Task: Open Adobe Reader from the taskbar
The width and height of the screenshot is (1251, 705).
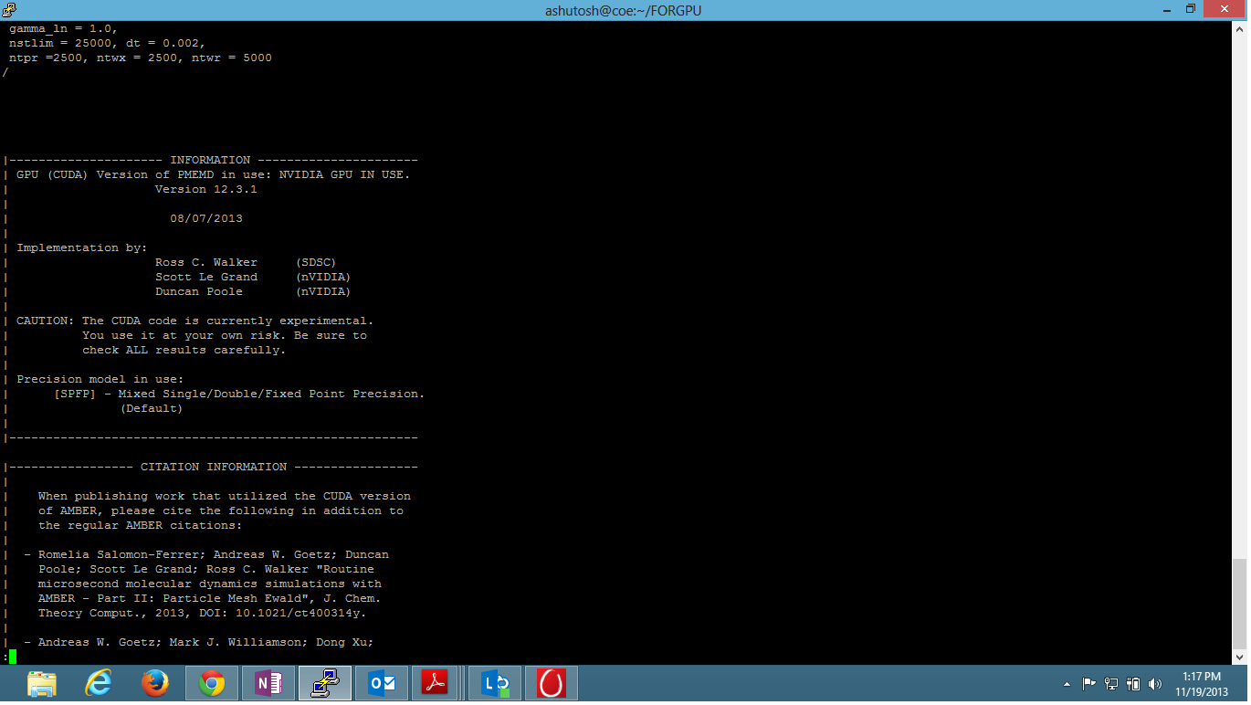Action: tap(438, 683)
